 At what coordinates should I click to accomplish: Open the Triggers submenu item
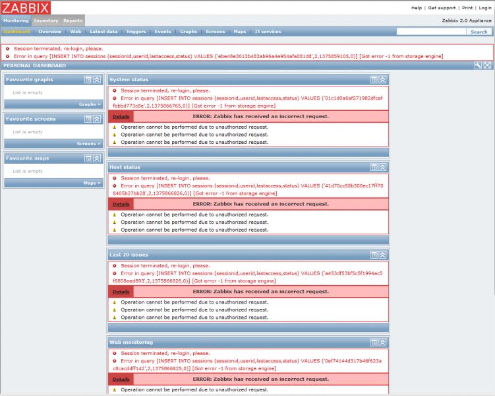coord(136,32)
